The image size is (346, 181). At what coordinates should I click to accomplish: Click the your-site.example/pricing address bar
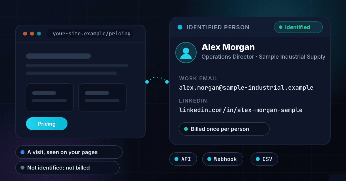pyautogui.click(x=90, y=34)
